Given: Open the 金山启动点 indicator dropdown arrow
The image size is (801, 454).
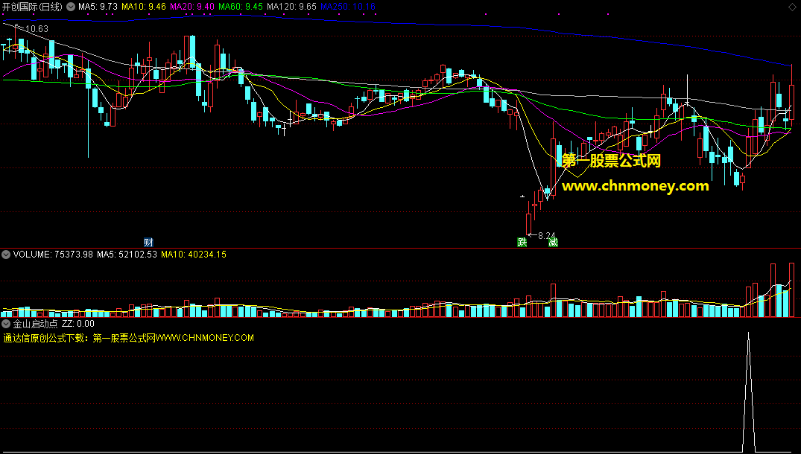Looking at the screenshot, I should 6,324.
